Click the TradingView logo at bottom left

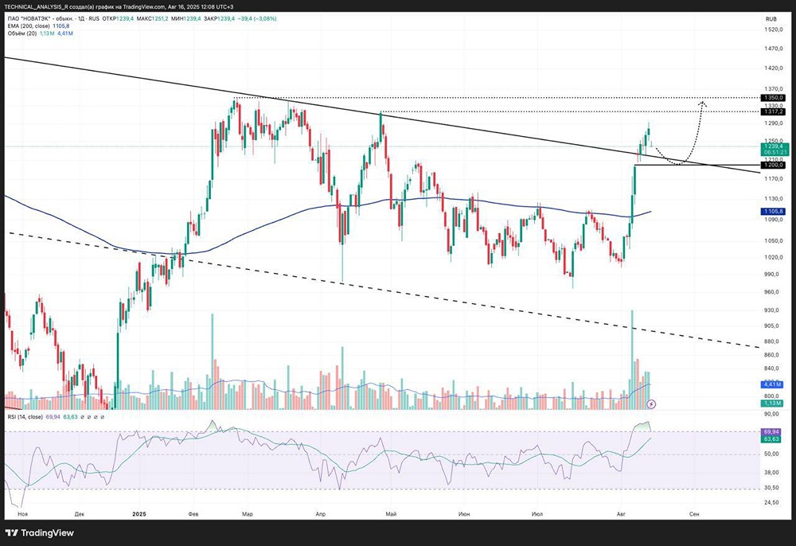pos(40,532)
